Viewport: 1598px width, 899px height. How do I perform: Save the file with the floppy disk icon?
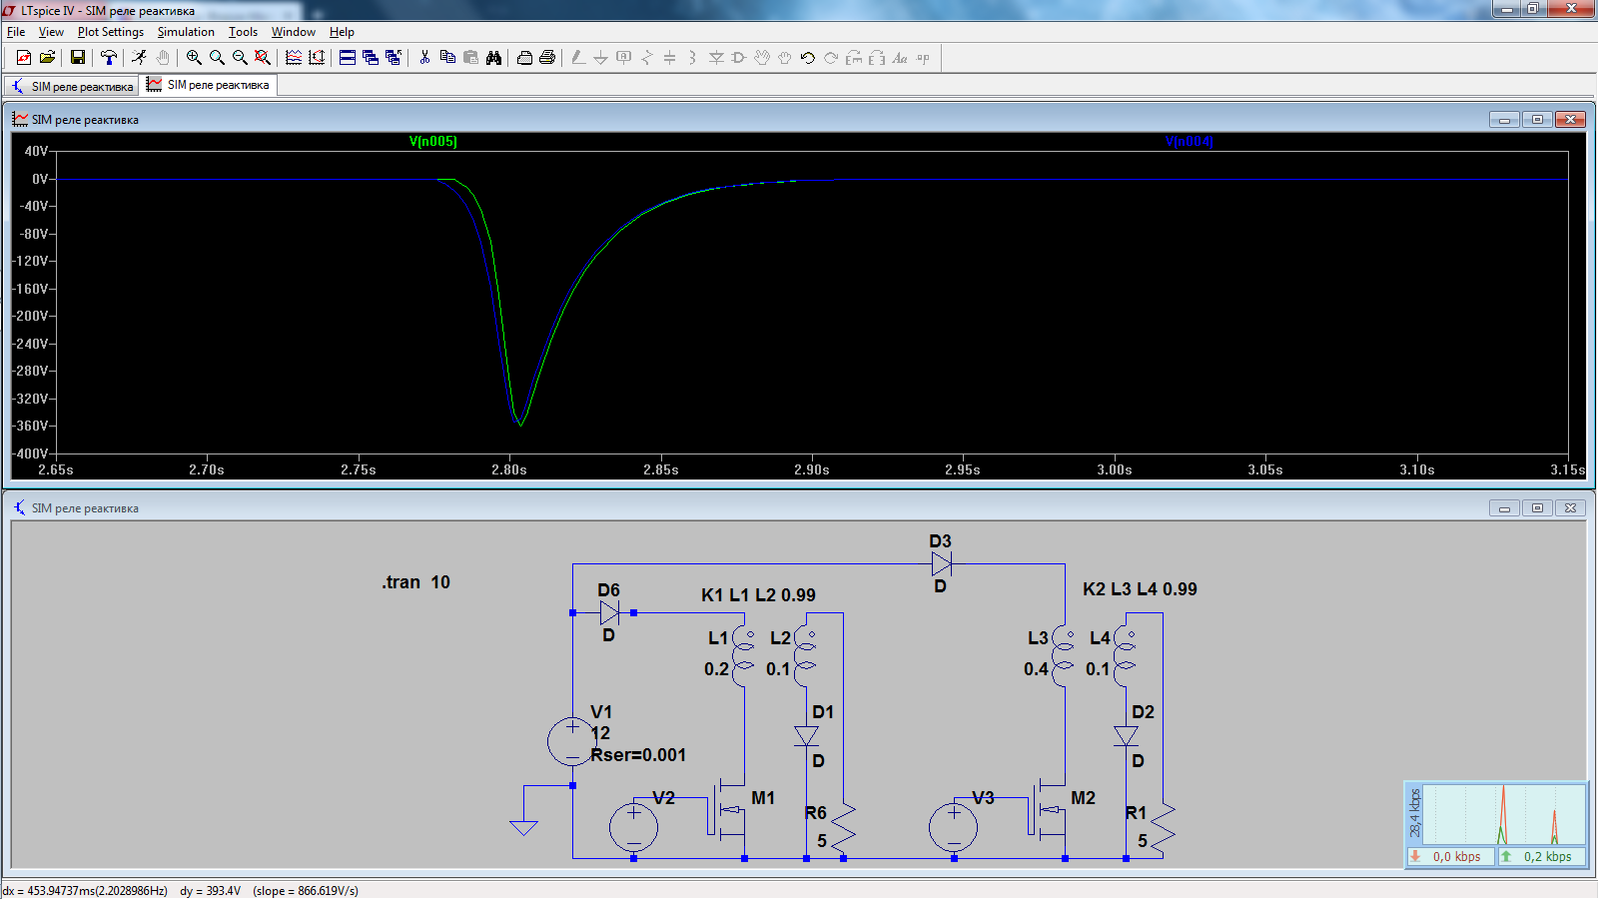(77, 58)
